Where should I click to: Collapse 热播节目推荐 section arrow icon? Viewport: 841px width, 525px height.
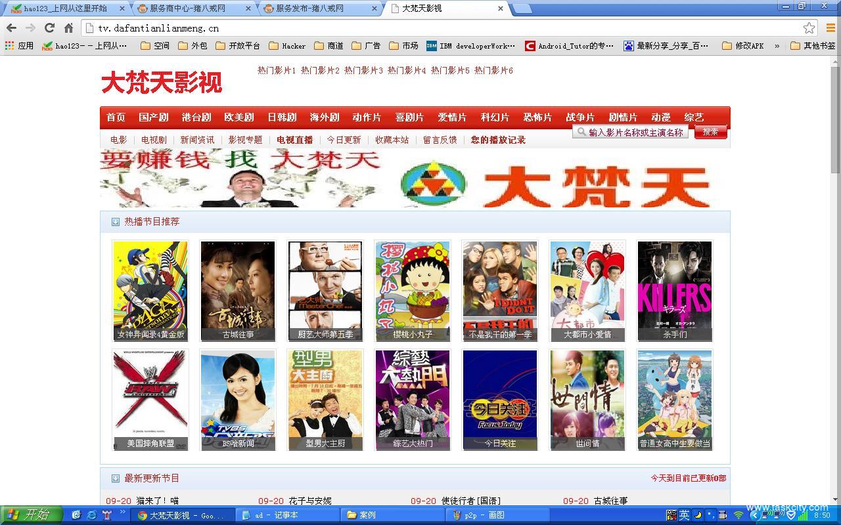click(x=116, y=222)
